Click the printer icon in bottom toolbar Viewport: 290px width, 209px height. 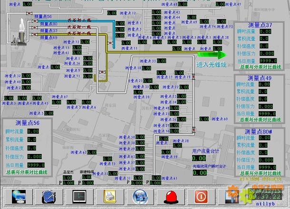point(110,197)
